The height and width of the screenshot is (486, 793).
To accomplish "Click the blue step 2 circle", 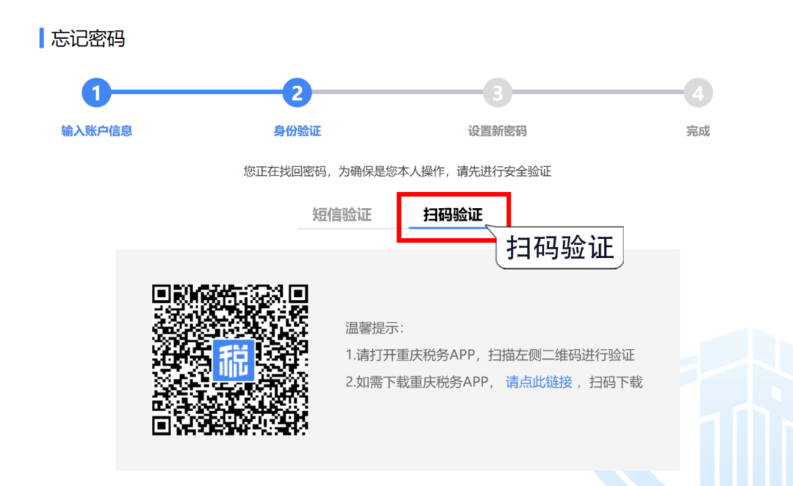I will tap(297, 93).
